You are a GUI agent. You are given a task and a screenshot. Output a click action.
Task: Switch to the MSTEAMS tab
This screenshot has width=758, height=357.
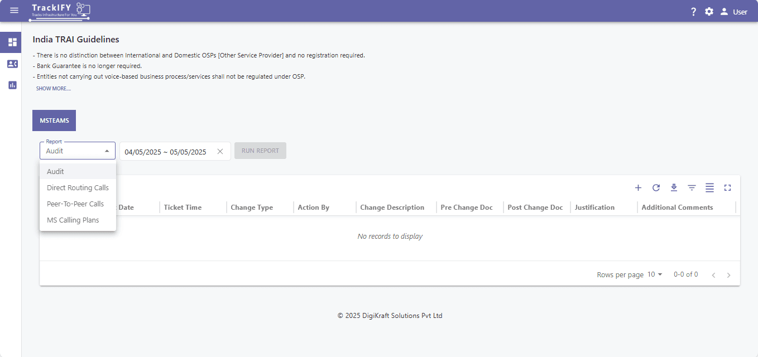coord(54,120)
